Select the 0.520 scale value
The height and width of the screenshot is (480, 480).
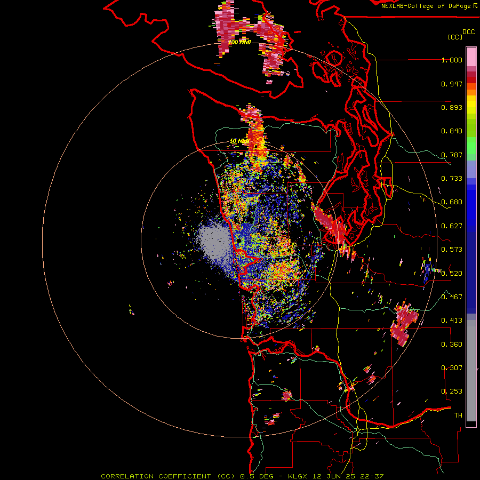click(452, 273)
